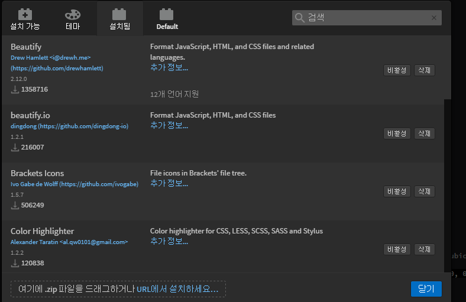Switch to the 테마 (Themes) tab

tap(73, 20)
